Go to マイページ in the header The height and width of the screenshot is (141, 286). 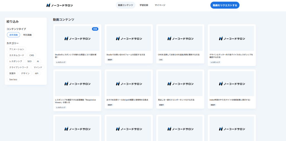coord(160,5)
